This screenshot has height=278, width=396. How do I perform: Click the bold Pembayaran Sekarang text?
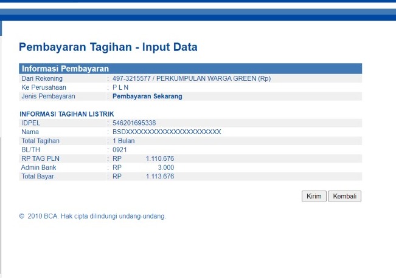(x=147, y=96)
